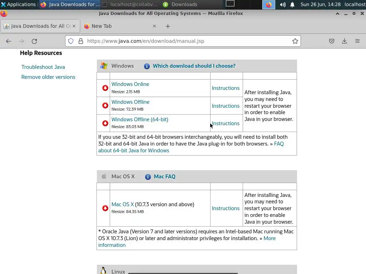Click the filesize: 72.39 MB text

tap(128, 109)
